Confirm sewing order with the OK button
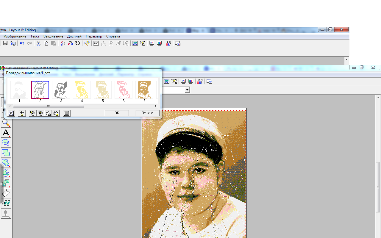 117,113
